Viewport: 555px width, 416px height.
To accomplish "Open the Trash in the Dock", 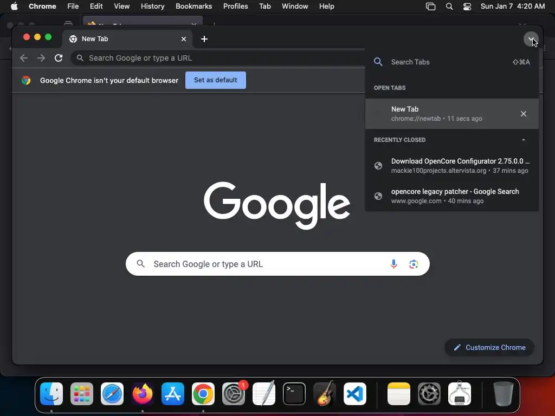I will pyautogui.click(x=504, y=394).
